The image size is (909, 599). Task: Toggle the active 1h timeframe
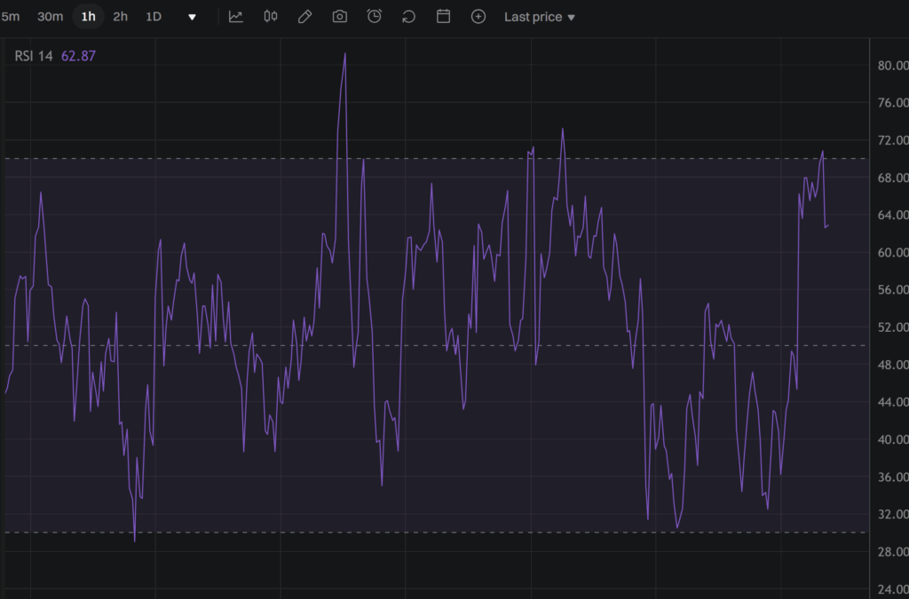[87, 16]
